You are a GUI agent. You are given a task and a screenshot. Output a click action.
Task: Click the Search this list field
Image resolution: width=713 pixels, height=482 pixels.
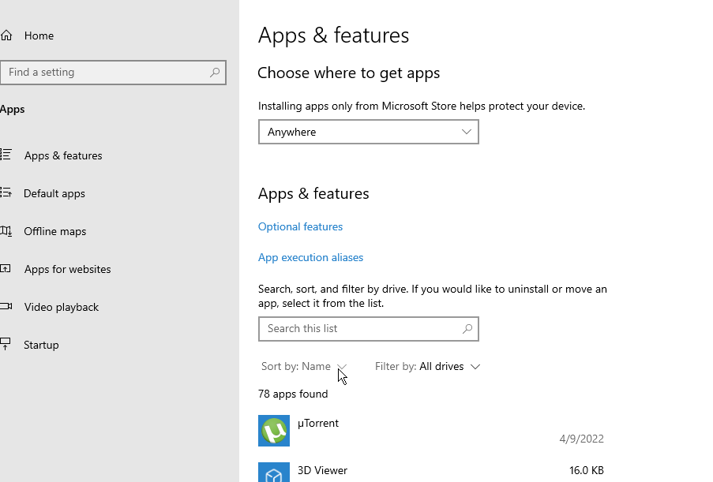click(359, 329)
